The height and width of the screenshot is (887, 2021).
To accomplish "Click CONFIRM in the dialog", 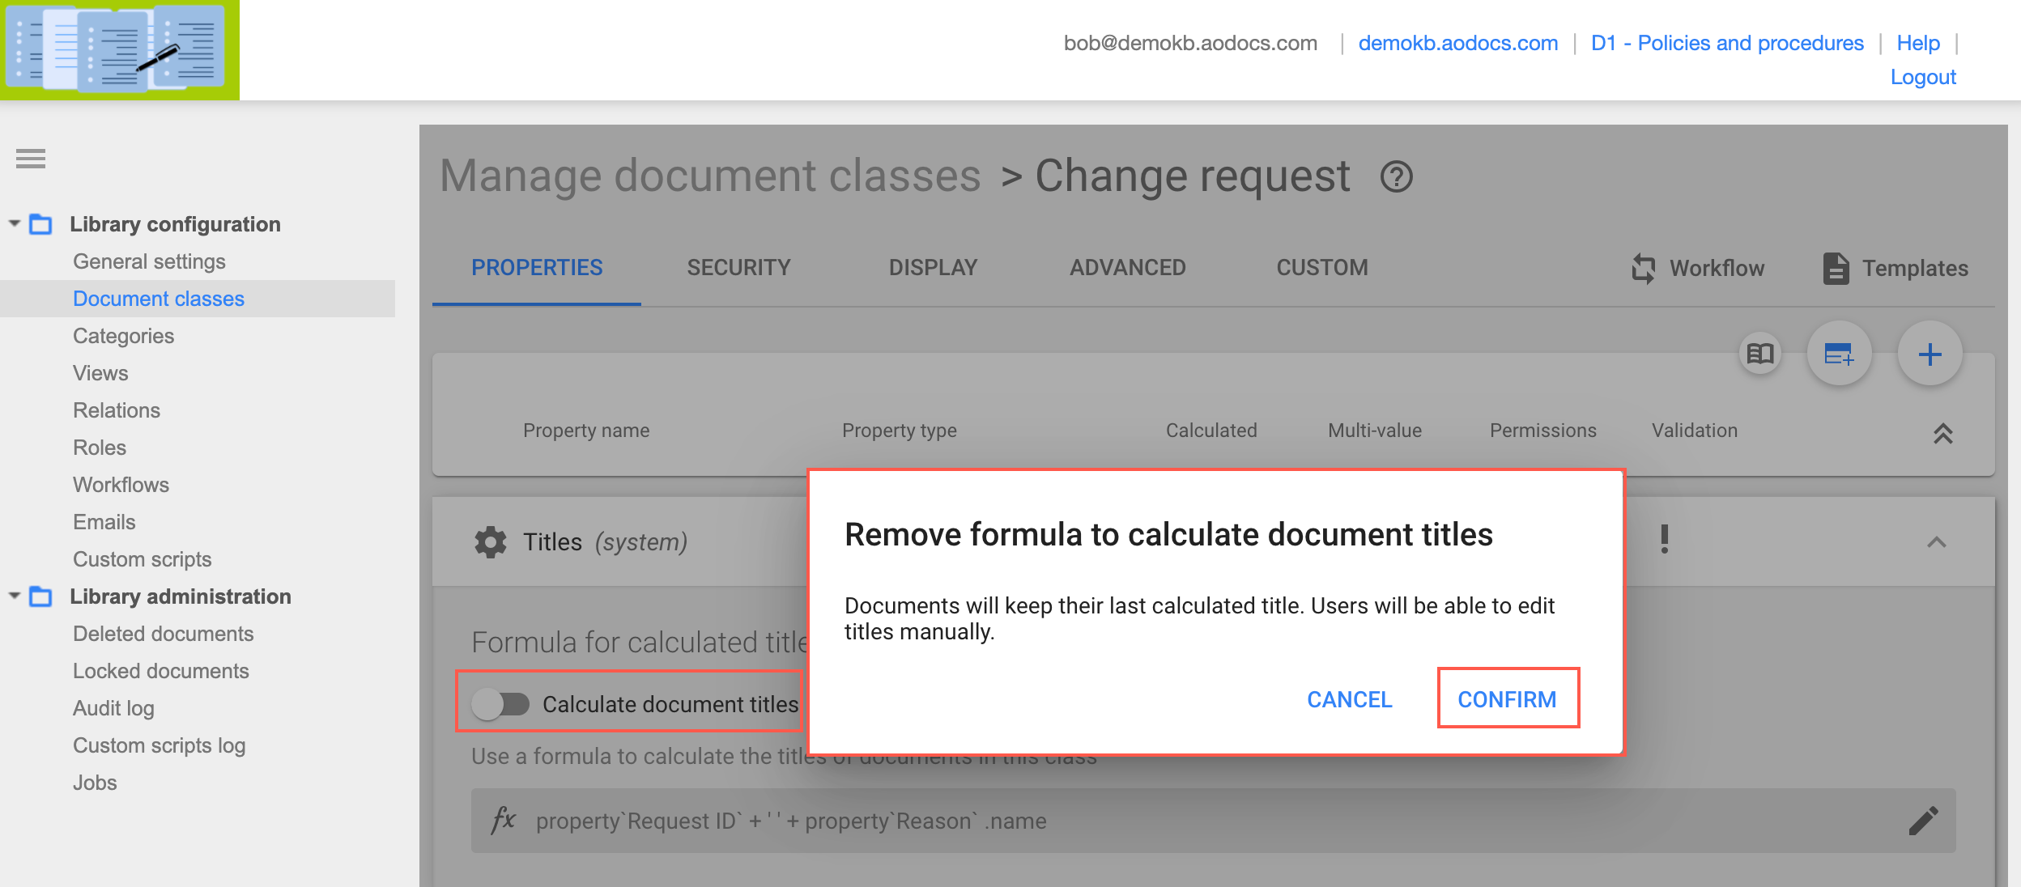I will (x=1508, y=699).
